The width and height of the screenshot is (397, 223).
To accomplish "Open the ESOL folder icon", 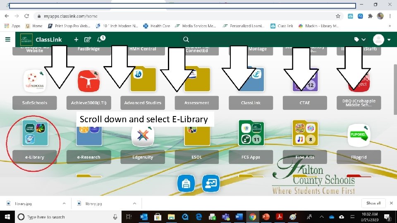I will (197, 136).
